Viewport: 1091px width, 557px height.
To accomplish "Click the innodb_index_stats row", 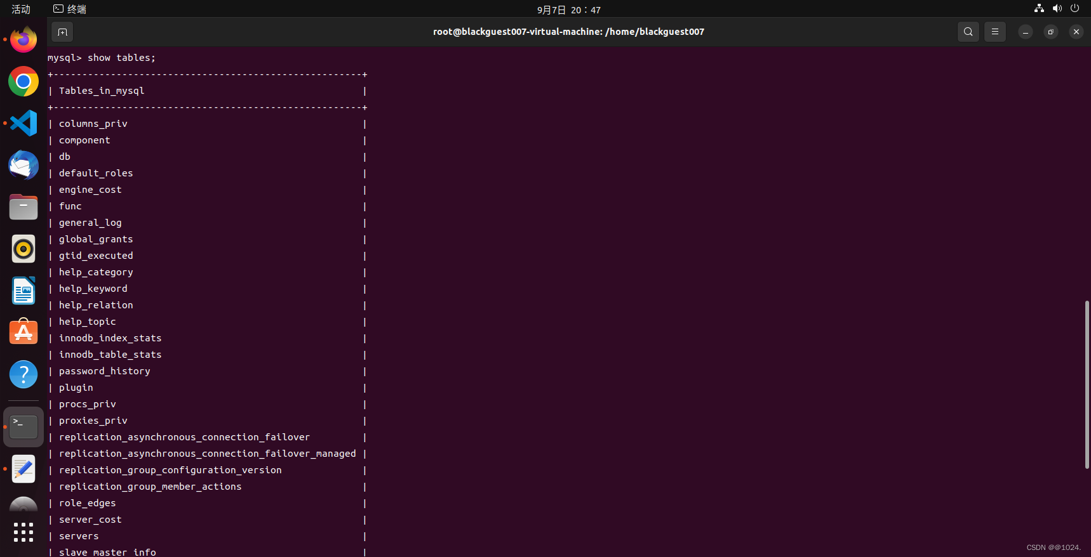I will click(x=208, y=338).
